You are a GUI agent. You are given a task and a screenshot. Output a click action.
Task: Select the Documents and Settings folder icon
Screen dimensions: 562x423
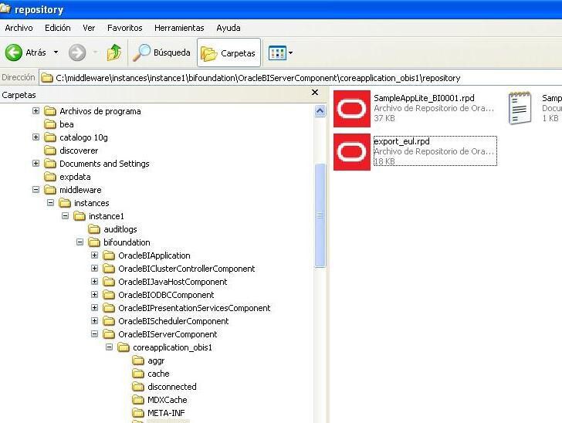(50, 164)
